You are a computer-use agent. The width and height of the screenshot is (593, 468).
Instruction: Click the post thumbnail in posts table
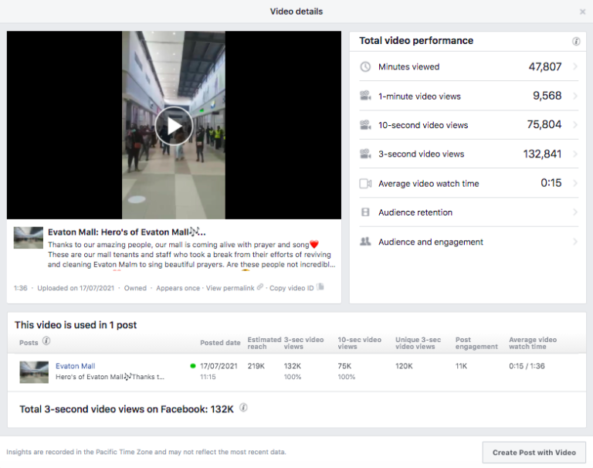tap(34, 372)
